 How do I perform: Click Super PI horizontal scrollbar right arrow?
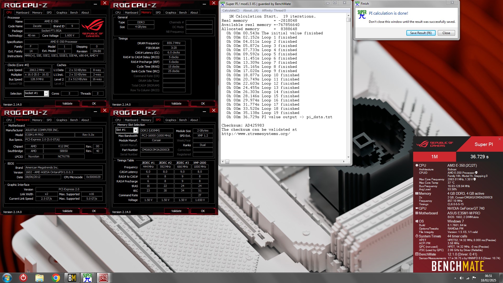(x=344, y=162)
